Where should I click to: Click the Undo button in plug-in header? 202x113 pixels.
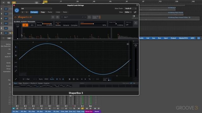point(58,12)
